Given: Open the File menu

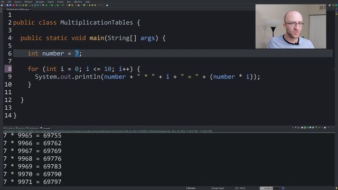Looking at the screenshot, I should coord(2,2).
